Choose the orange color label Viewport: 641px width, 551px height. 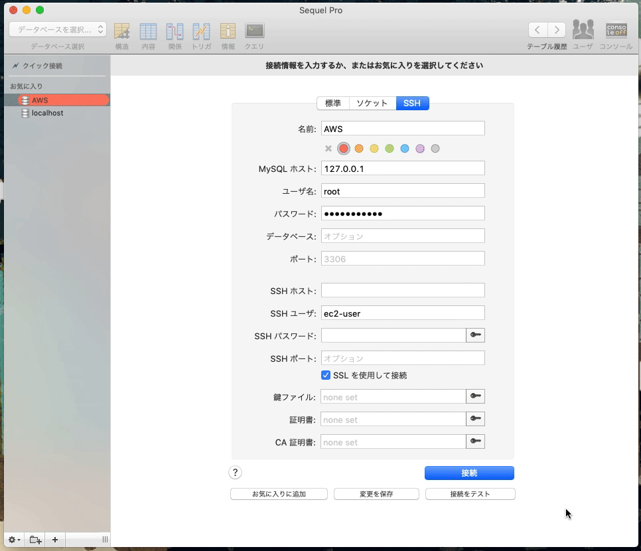pos(359,149)
